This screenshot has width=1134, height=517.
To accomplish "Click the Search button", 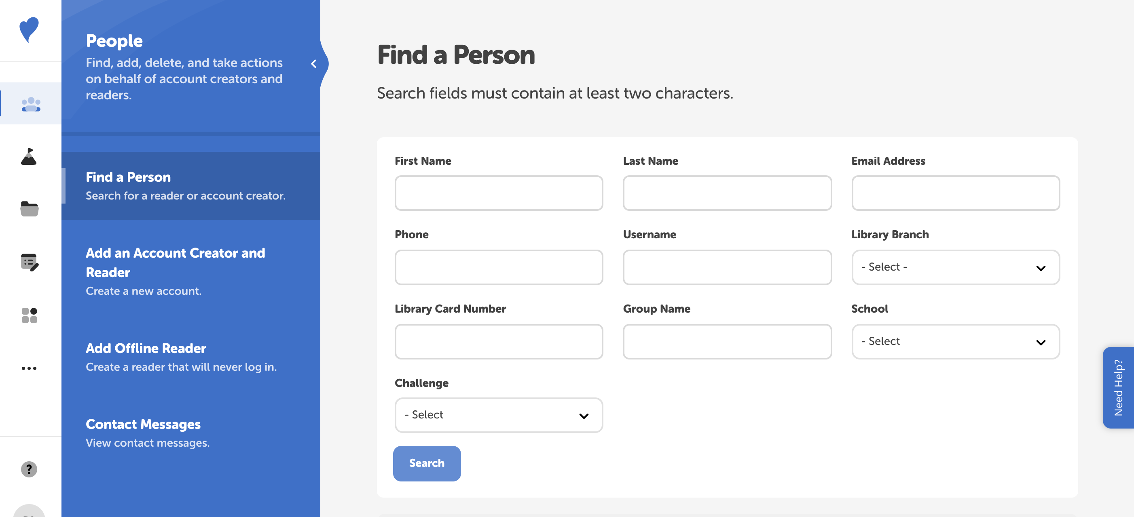I will click(x=427, y=463).
